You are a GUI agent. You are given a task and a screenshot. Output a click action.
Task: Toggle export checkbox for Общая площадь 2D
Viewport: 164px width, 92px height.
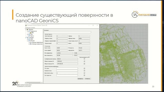84,61
